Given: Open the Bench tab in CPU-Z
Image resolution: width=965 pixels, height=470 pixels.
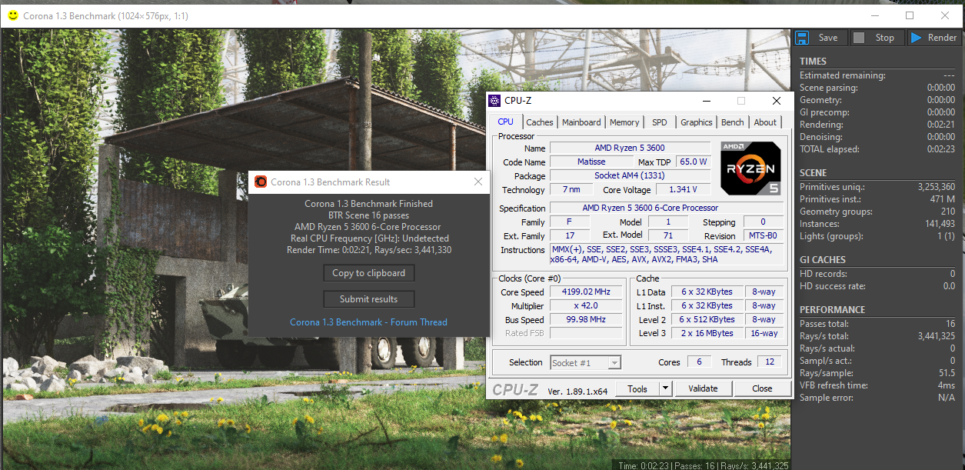Looking at the screenshot, I should (733, 122).
